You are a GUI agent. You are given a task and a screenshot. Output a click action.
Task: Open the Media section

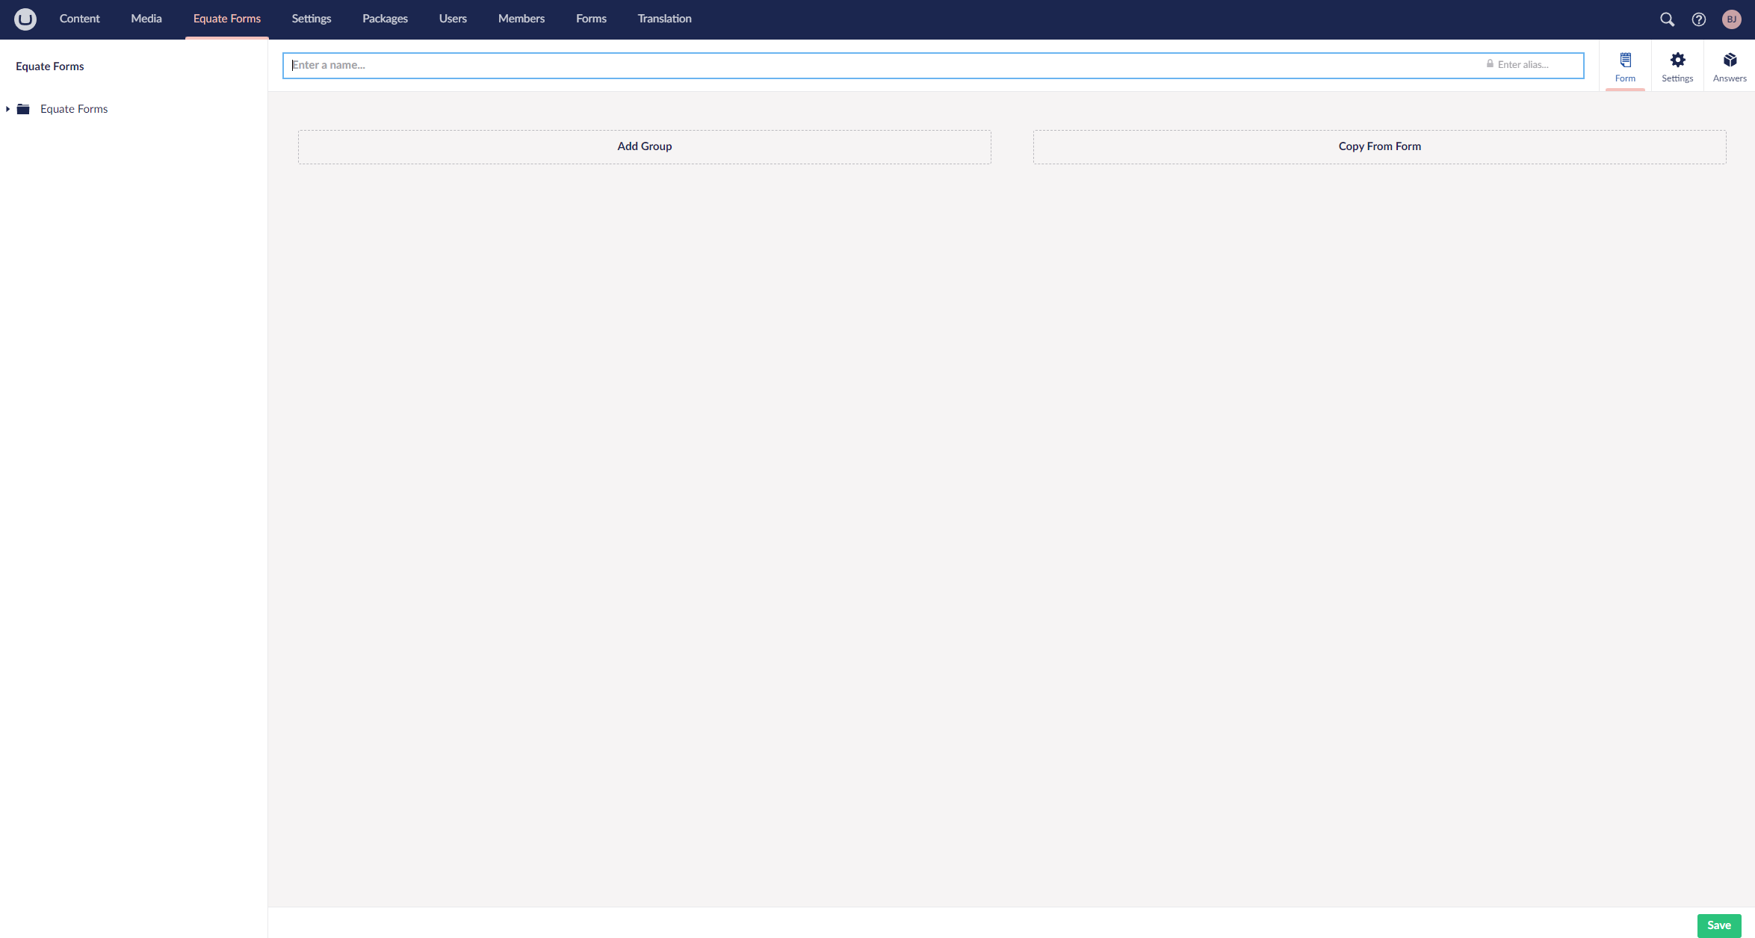coord(146,19)
